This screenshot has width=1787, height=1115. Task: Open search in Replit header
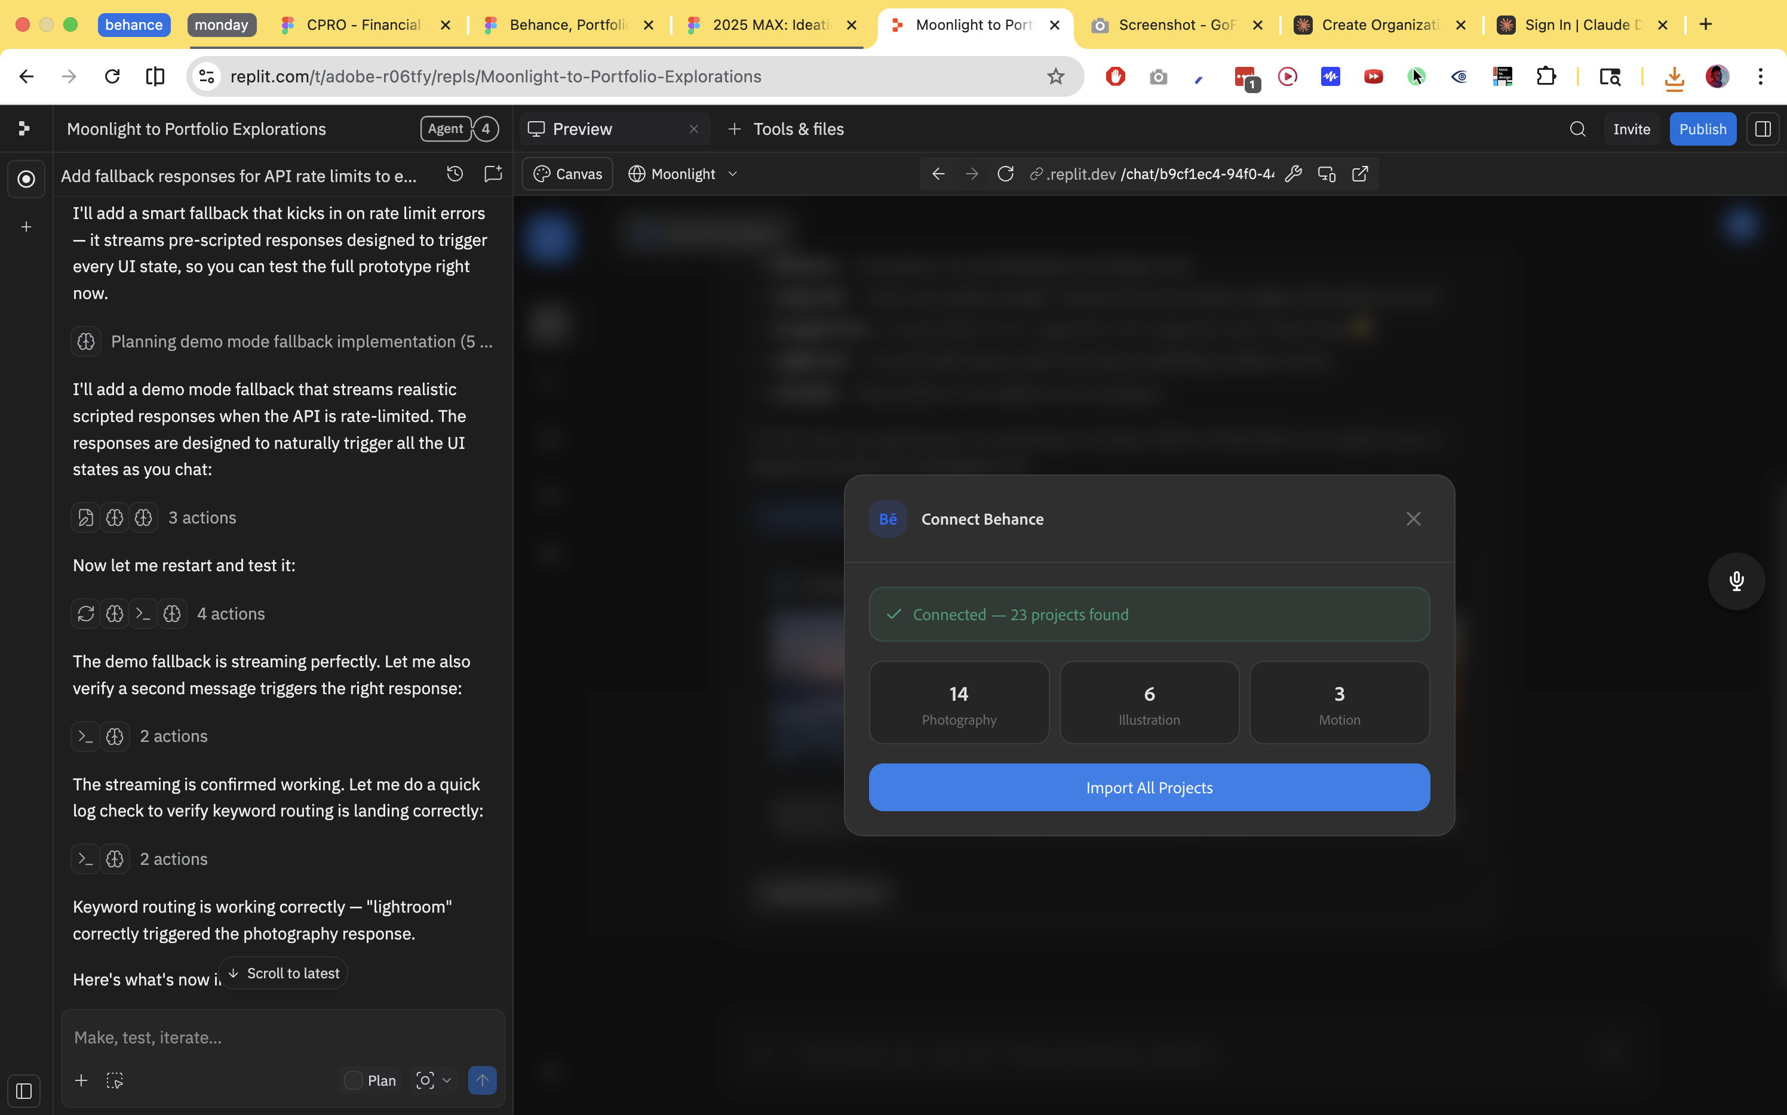pos(1577,129)
